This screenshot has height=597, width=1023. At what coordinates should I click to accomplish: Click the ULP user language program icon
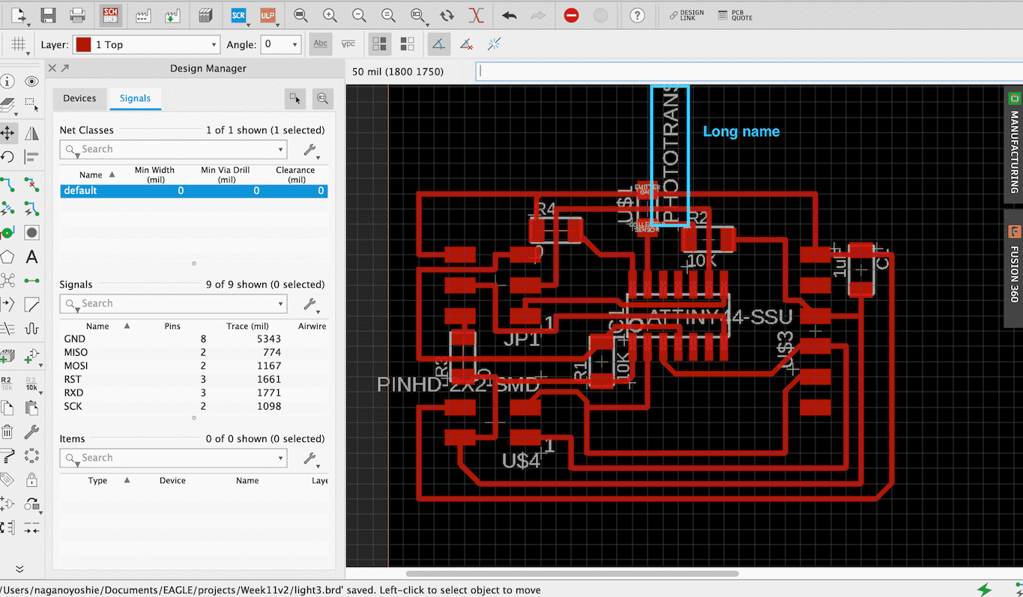click(x=267, y=15)
